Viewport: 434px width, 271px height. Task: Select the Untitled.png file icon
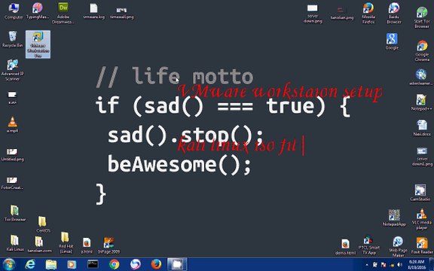pos(12,154)
